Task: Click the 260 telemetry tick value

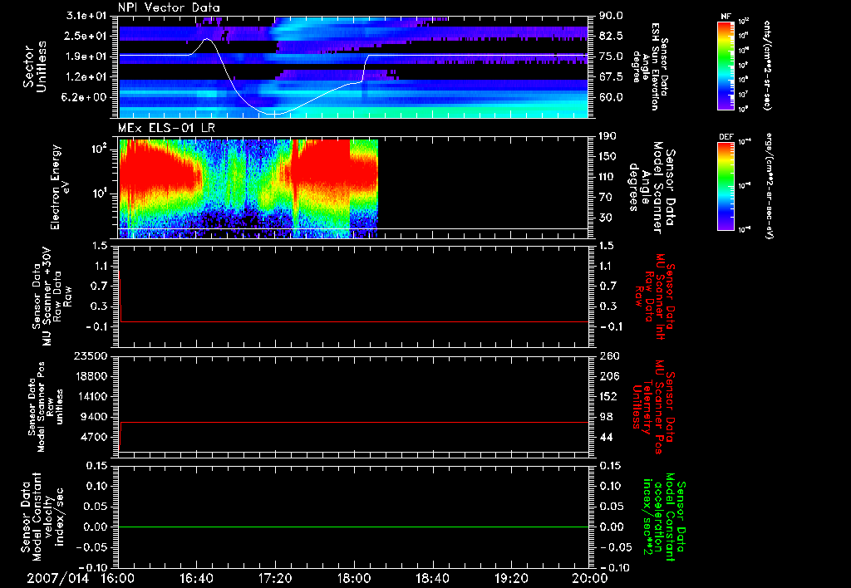Action: pyautogui.click(x=608, y=355)
